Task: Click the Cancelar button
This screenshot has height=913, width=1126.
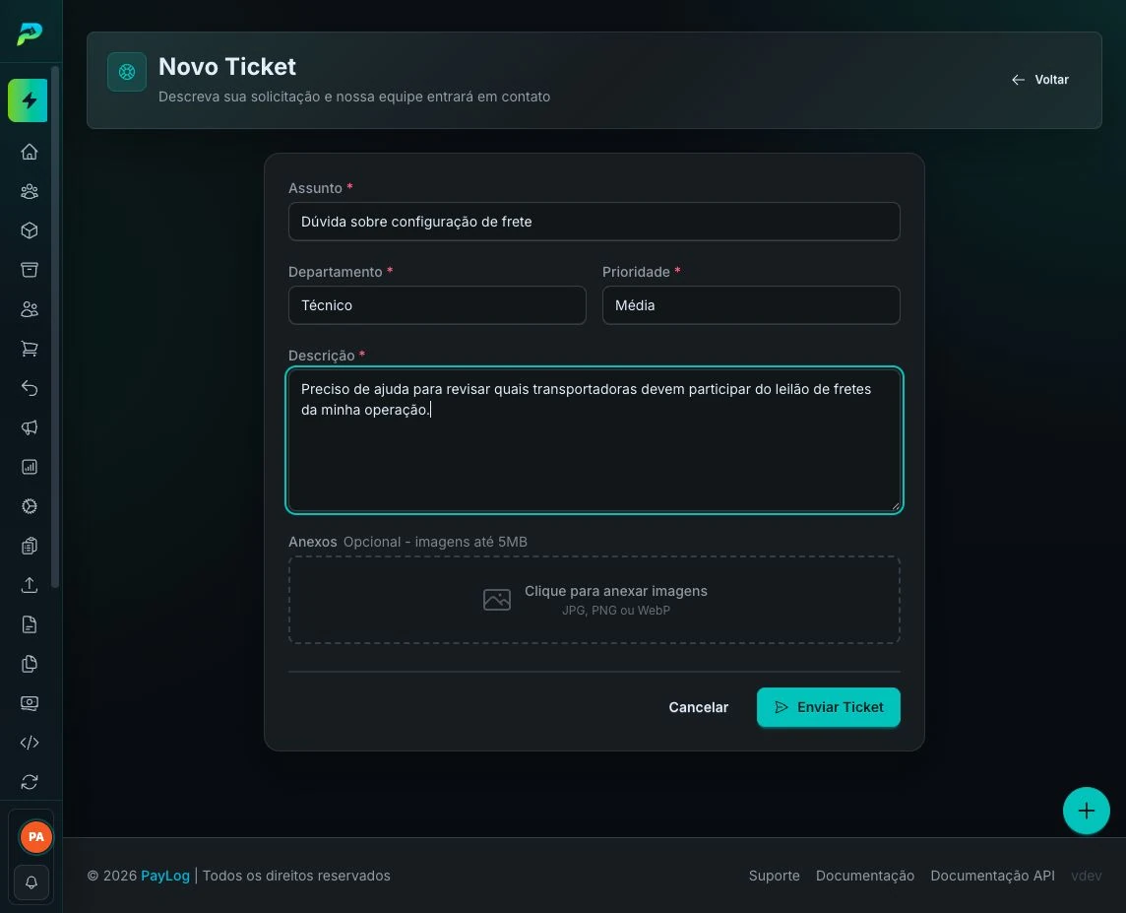Action: pos(698,707)
